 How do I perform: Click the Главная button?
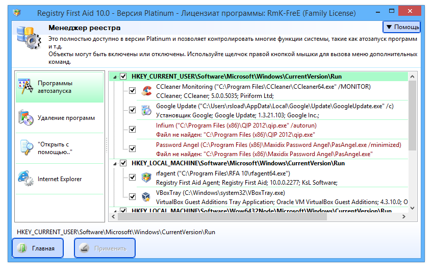38,248
